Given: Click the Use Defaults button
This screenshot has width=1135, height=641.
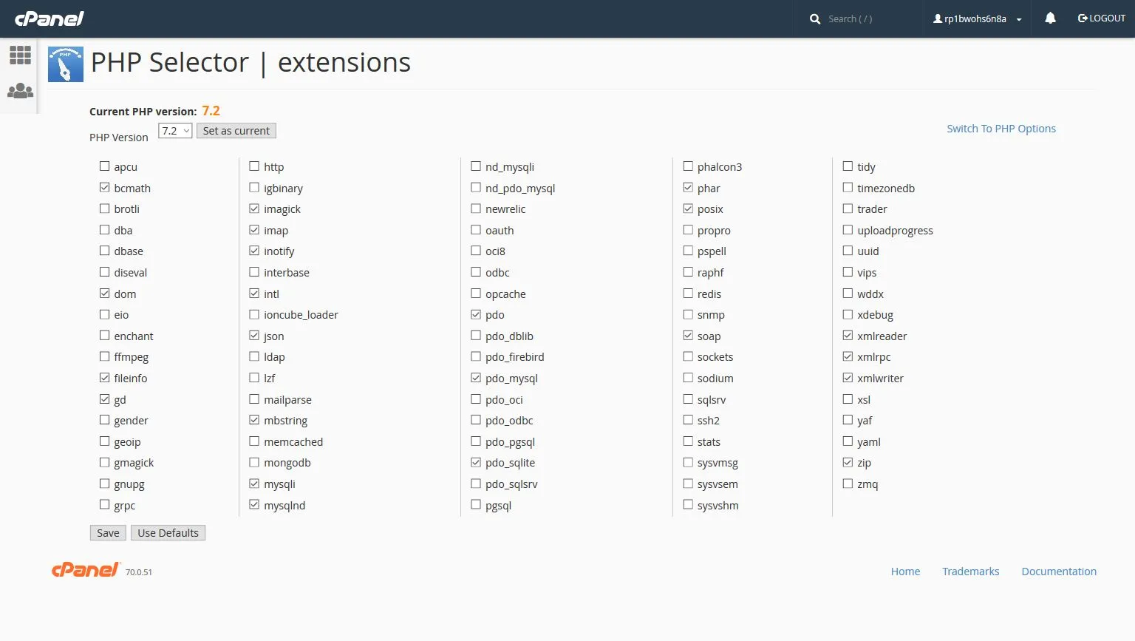Looking at the screenshot, I should click(x=168, y=533).
